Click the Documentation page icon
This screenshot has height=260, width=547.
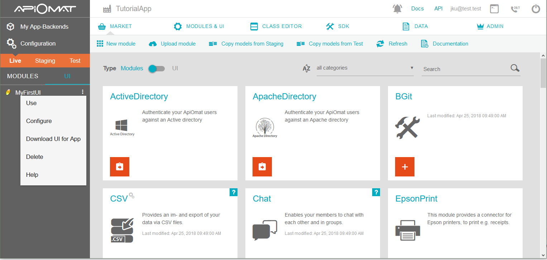click(424, 44)
